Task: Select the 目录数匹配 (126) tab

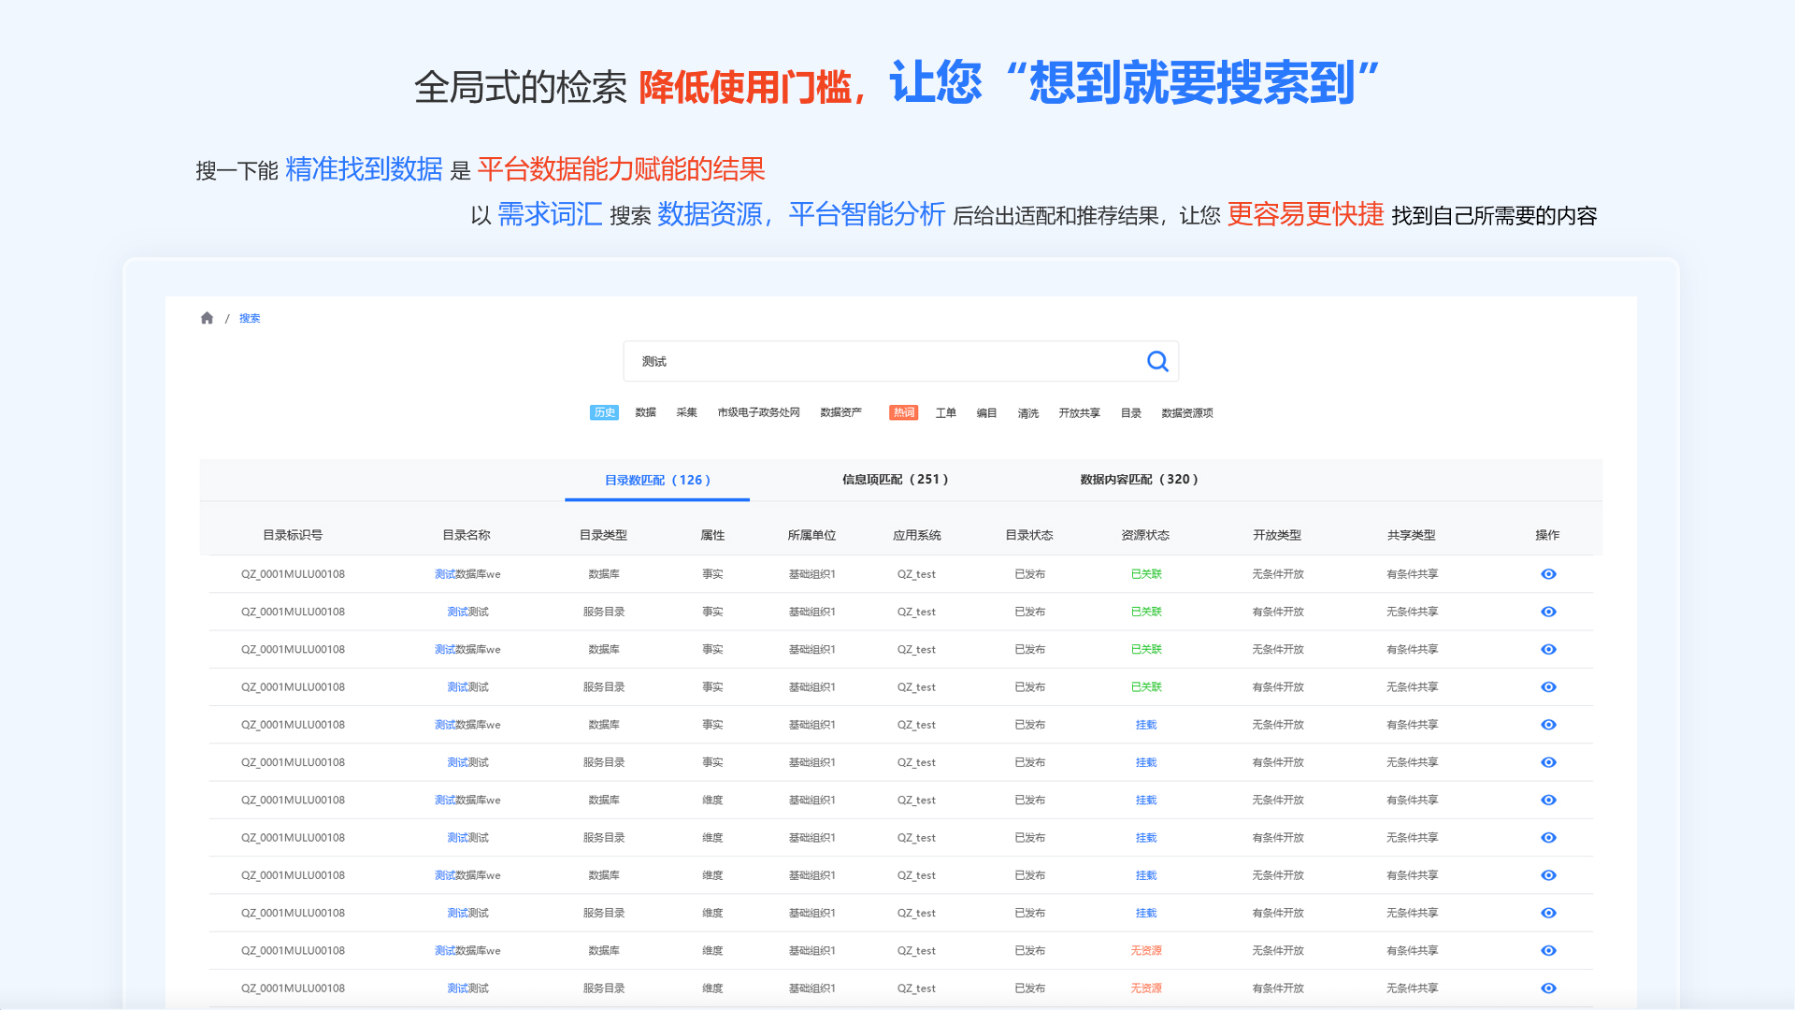Action: click(657, 480)
